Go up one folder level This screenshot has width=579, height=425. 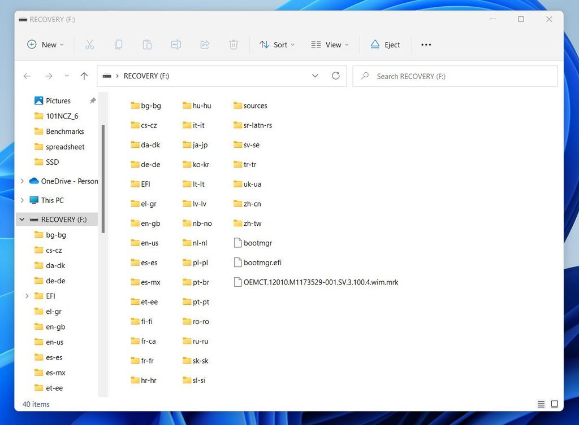84,76
